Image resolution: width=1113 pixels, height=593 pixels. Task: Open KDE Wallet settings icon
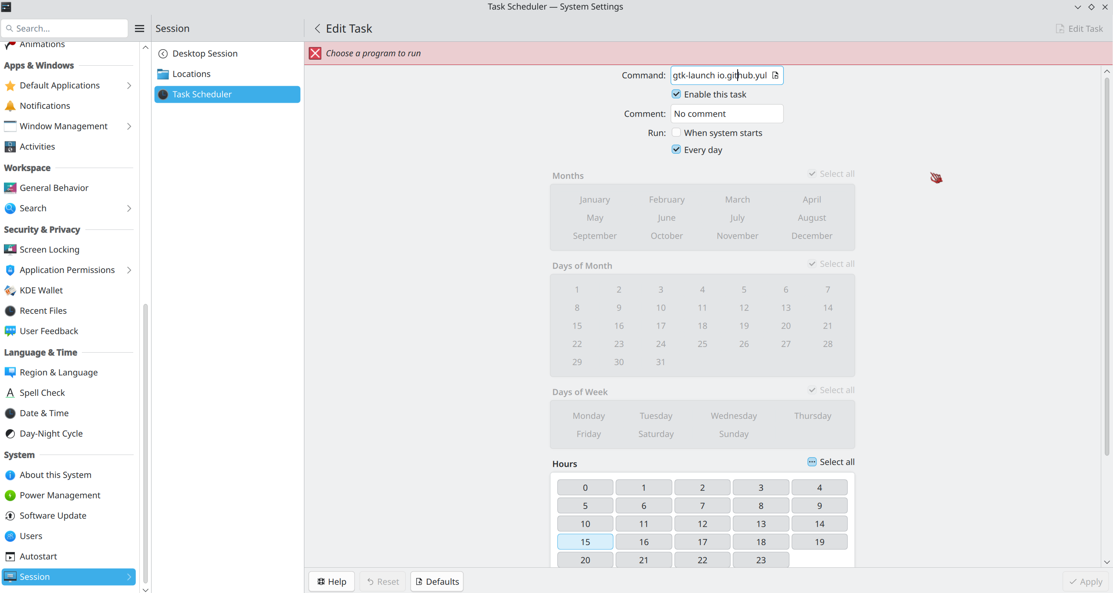click(10, 290)
